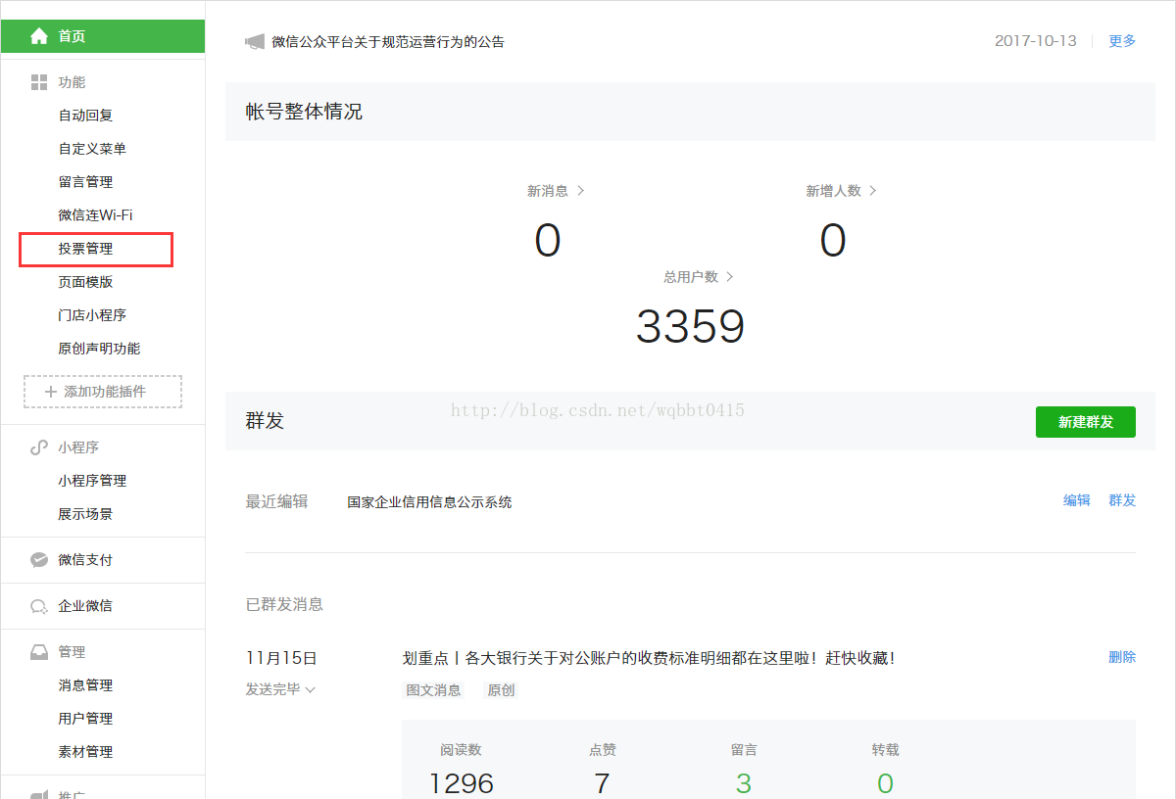Click the 新建群发 button
The width and height of the screenshot is (1176, 799).
1086,422
